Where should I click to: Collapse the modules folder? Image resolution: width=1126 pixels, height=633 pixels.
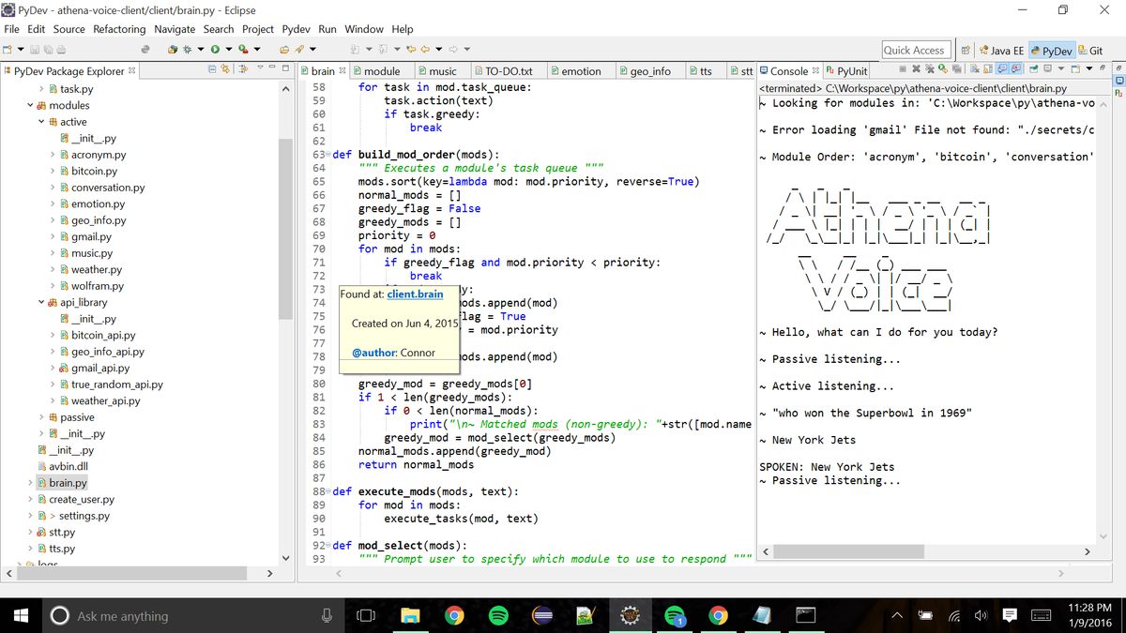click(30, 105)
